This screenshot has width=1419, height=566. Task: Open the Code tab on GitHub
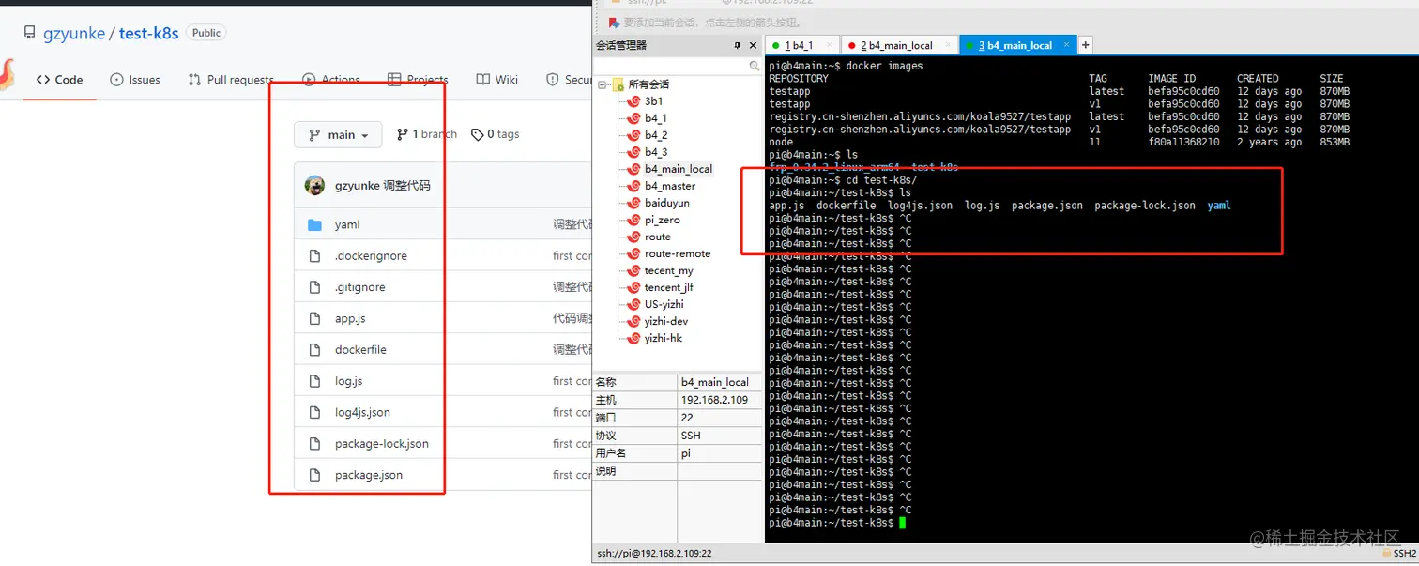click(60, 80)
